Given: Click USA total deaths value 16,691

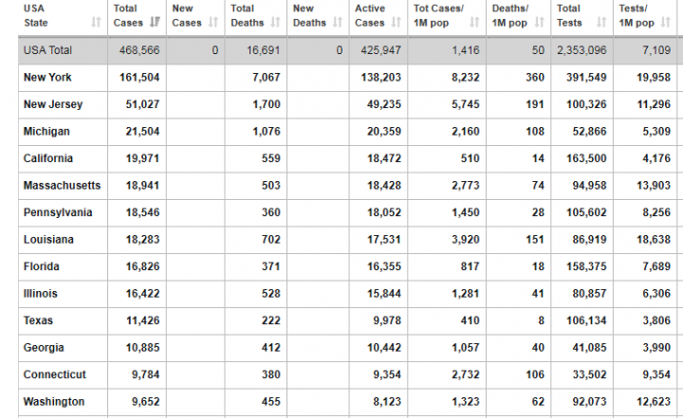Looking at the screenshot, I should (263, 50).
